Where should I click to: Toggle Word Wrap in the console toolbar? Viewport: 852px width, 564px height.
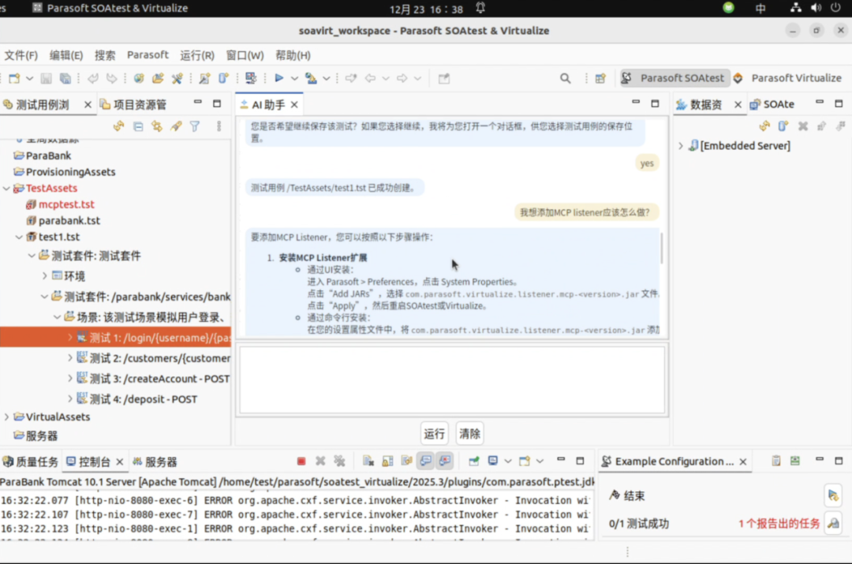point(406,461)
